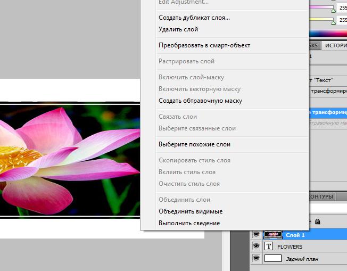The image size is (347, 271).
Task: Click the yellow color slider handle
Action: (334, 23)
